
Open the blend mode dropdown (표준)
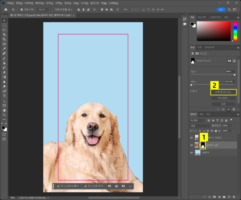200,125
